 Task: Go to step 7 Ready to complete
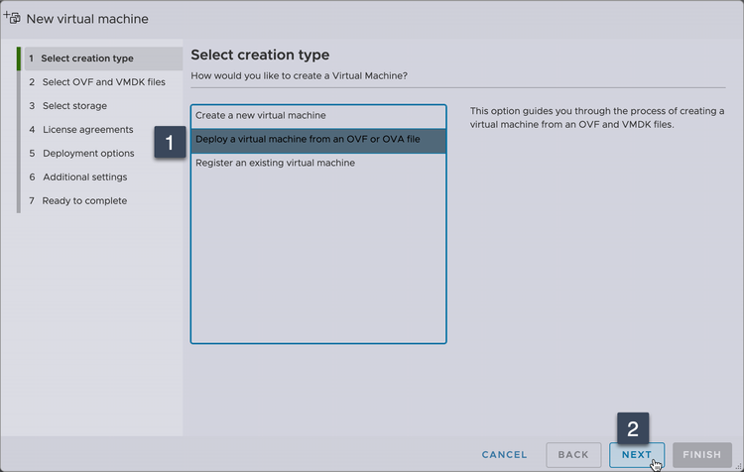84,201
